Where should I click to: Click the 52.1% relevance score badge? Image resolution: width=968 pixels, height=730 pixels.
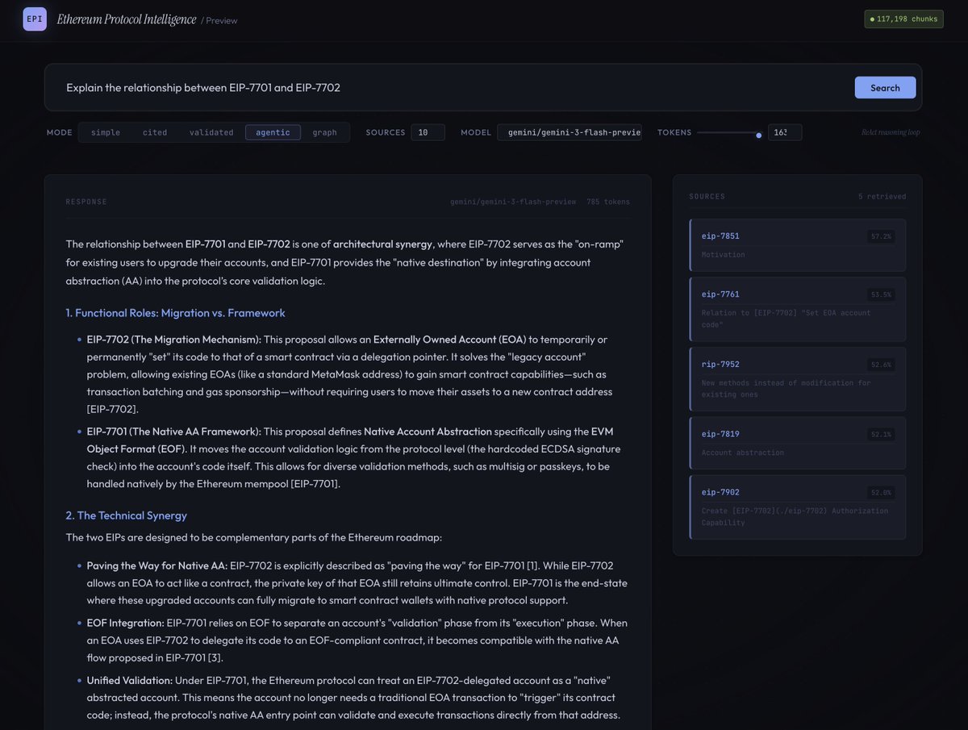882,434
